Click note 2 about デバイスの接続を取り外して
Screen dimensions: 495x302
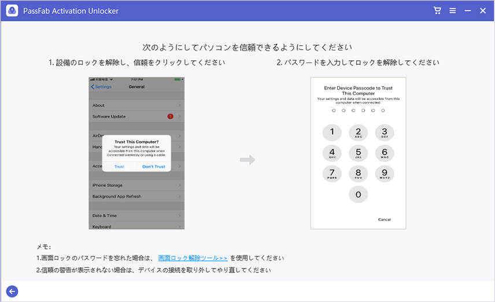click(154, 270)
